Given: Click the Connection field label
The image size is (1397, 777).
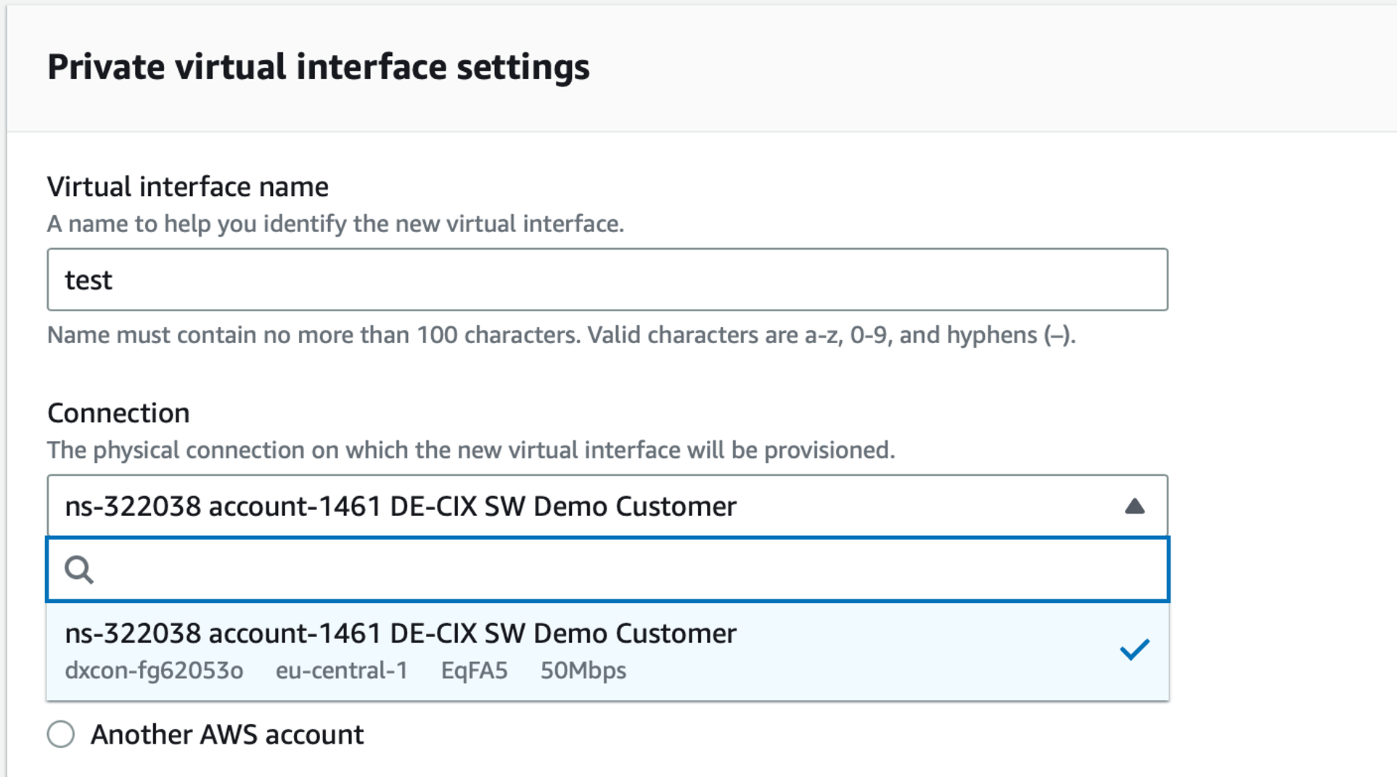Looking at the screenshot, I should 118,413.
